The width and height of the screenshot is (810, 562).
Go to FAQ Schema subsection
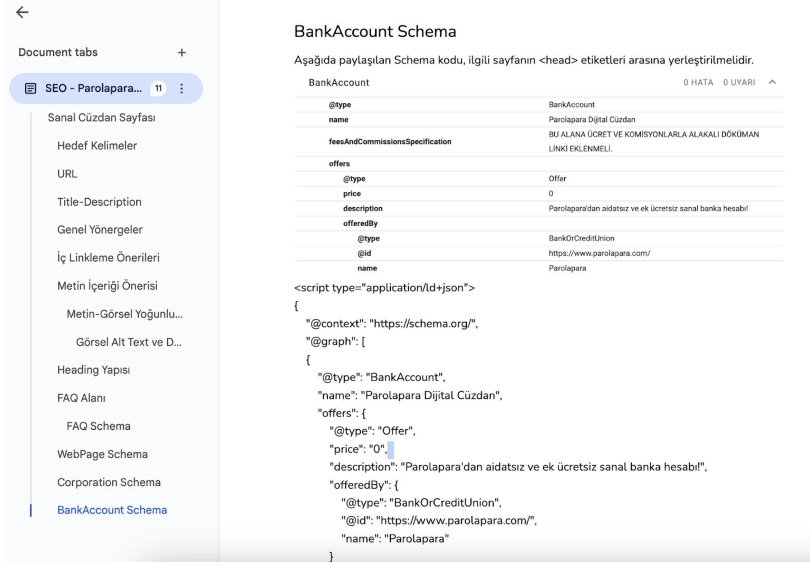[x=99, y=426]
